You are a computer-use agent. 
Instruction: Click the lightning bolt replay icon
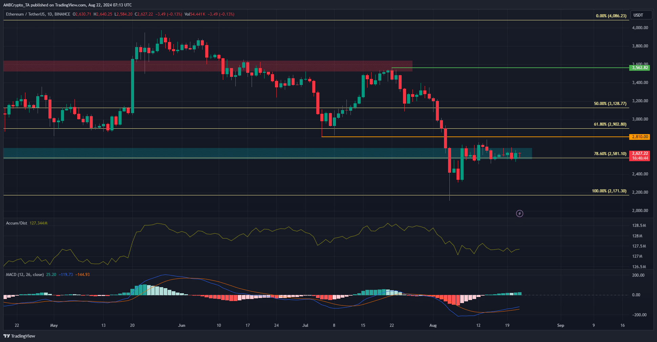[x=520, y=213]
